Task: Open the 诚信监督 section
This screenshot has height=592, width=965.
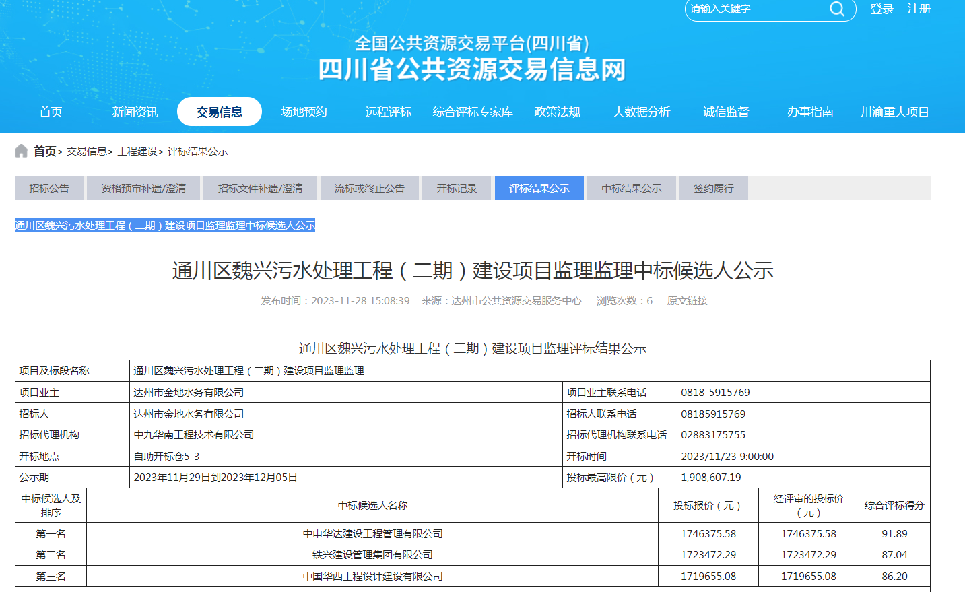Action: click(x=726, y=112)
